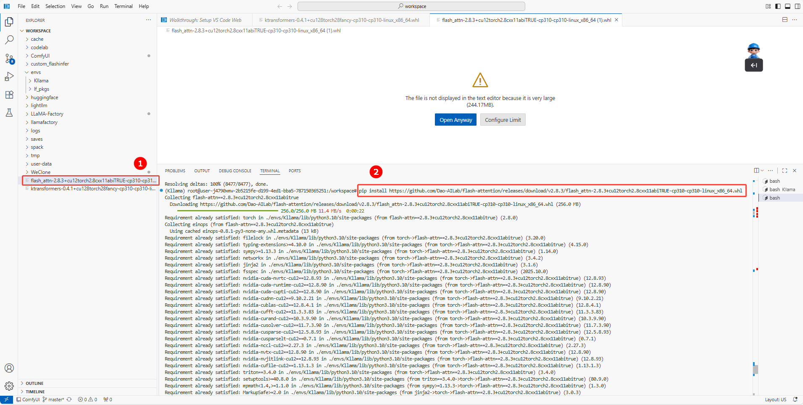Open the Run and Debug view
Screen dimensions: 803x405
pos(9,76)
